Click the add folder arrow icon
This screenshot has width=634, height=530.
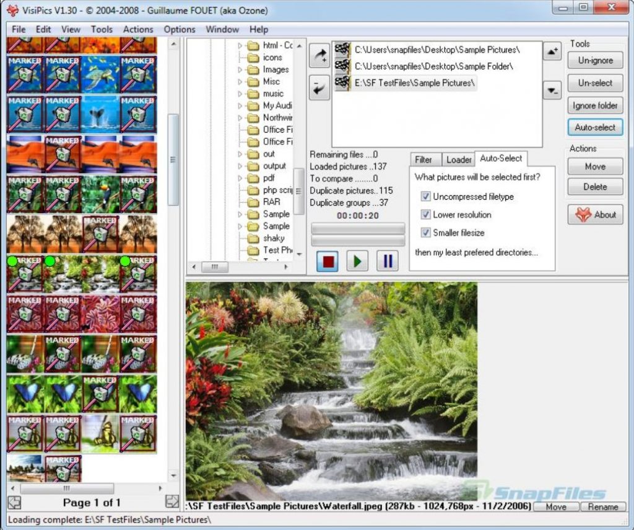(x=319, y=55)
